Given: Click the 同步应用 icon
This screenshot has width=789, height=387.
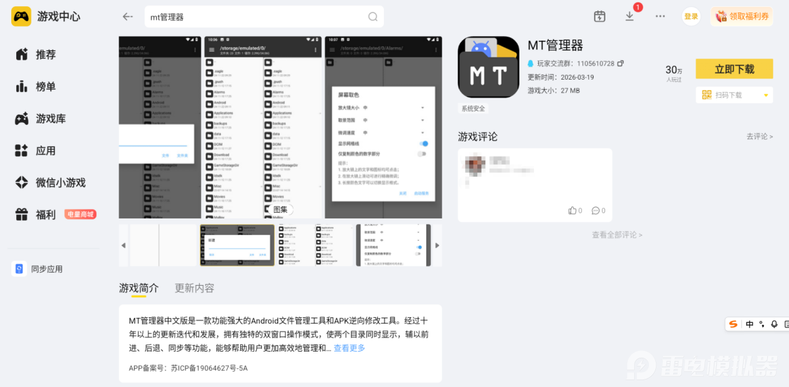Looking at the screenshot, I should [x=19, y=269].
